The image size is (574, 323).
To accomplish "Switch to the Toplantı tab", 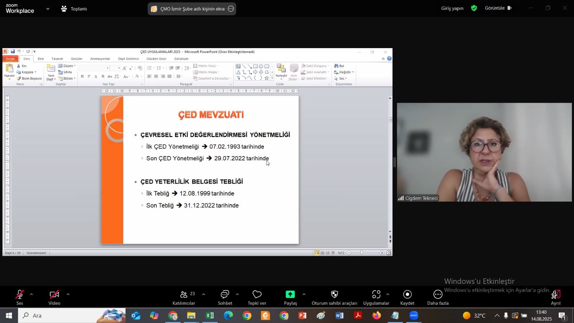I will point(74,9).
